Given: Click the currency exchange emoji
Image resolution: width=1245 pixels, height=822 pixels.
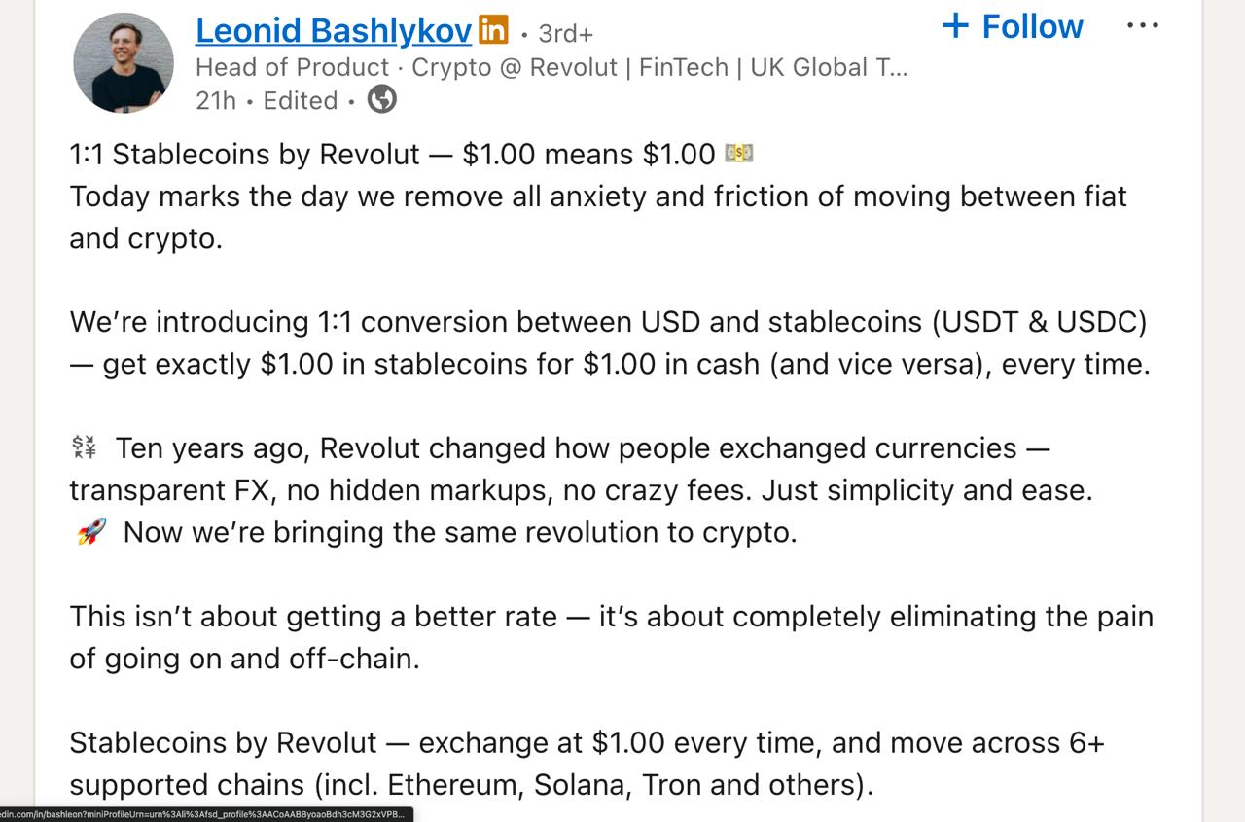Looking at the screenshot, I should click(85, 447).
